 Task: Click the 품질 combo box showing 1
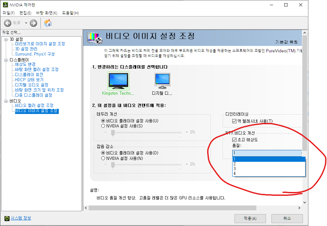coord(267,153)
